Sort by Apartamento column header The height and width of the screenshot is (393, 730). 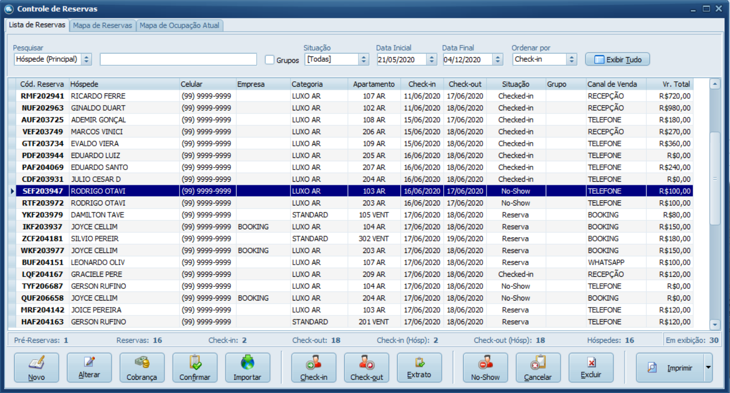[374, 84]
